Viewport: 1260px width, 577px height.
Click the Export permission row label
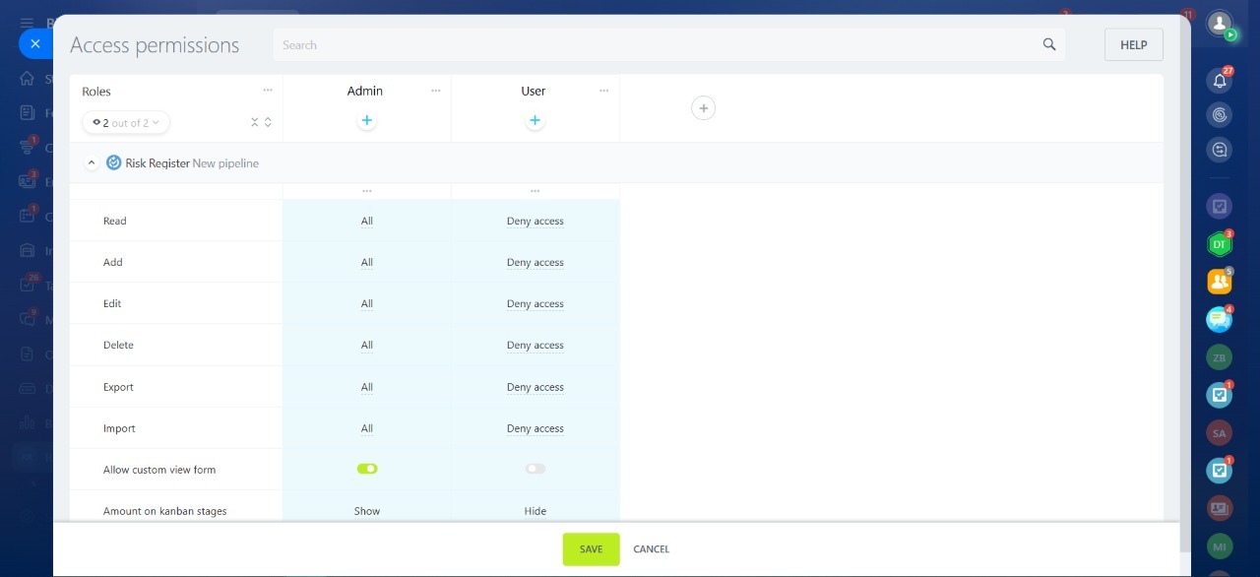118,387
